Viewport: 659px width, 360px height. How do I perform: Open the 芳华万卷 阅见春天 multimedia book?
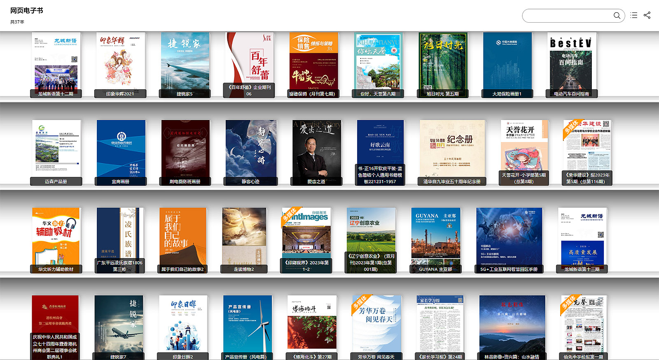pyautogui.click(x=376, y=323)
